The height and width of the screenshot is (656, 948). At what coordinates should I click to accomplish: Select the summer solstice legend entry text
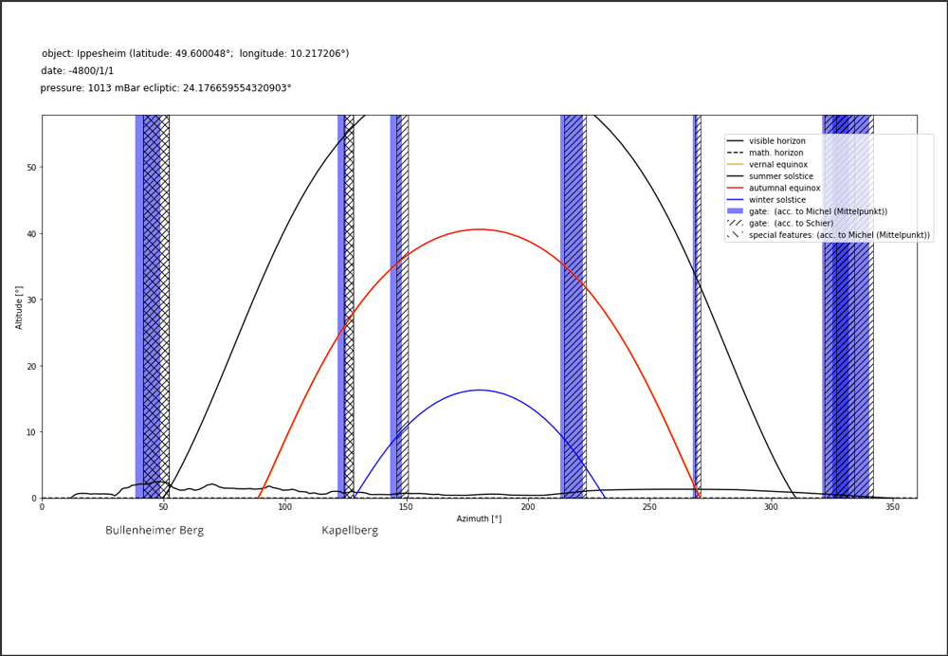click(x=778, y=176)
